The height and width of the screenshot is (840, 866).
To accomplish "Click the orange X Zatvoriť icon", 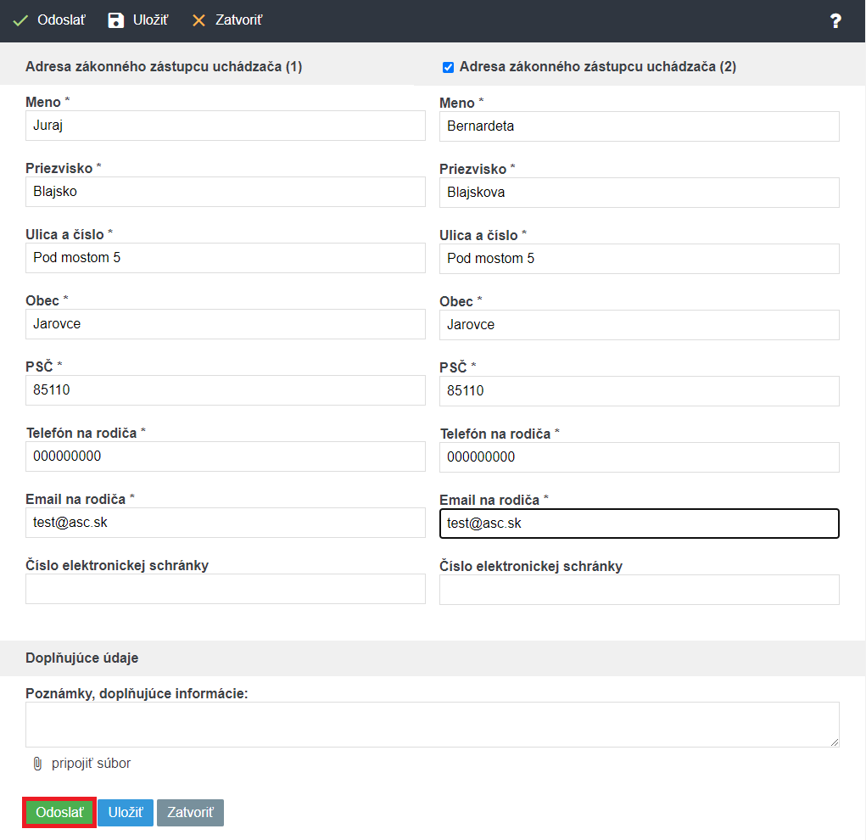I will [x=199, y=20].
